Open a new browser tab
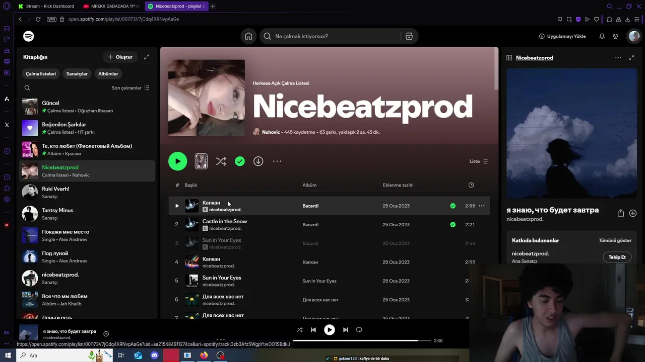 click(213, 6)
